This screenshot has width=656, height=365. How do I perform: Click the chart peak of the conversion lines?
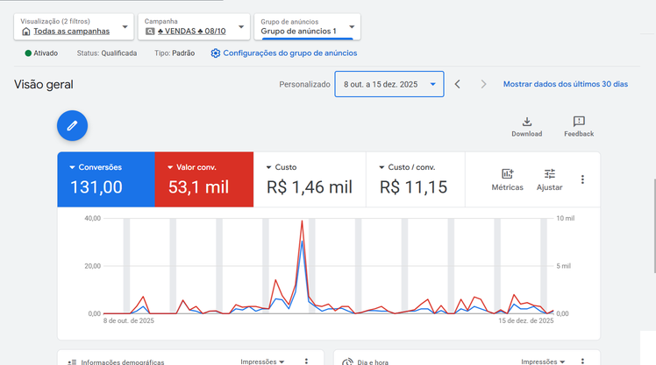[302, 222]
